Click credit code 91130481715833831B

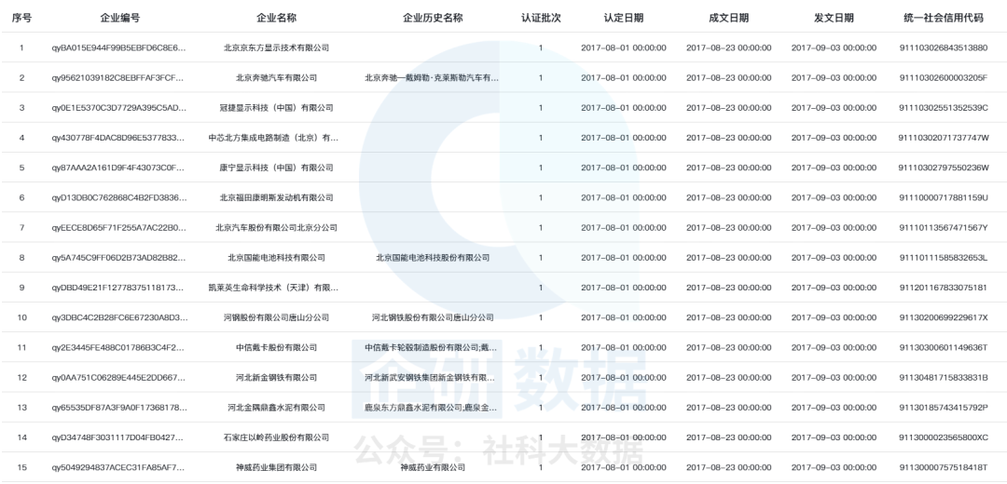tap(943, 378)
